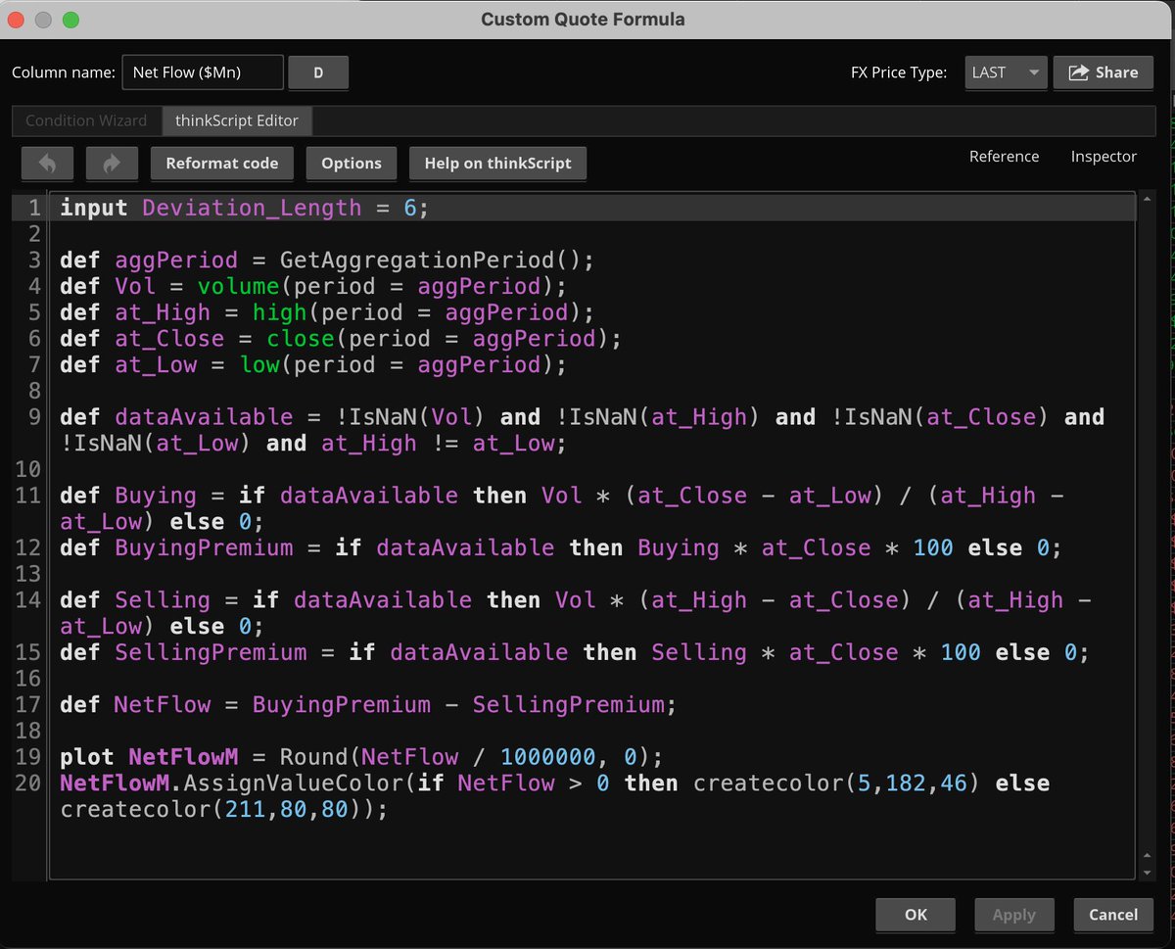Screen dimensions: 1175x949
Task: Click the Selling variable name in line 14
Action: (x=162, y=600)
